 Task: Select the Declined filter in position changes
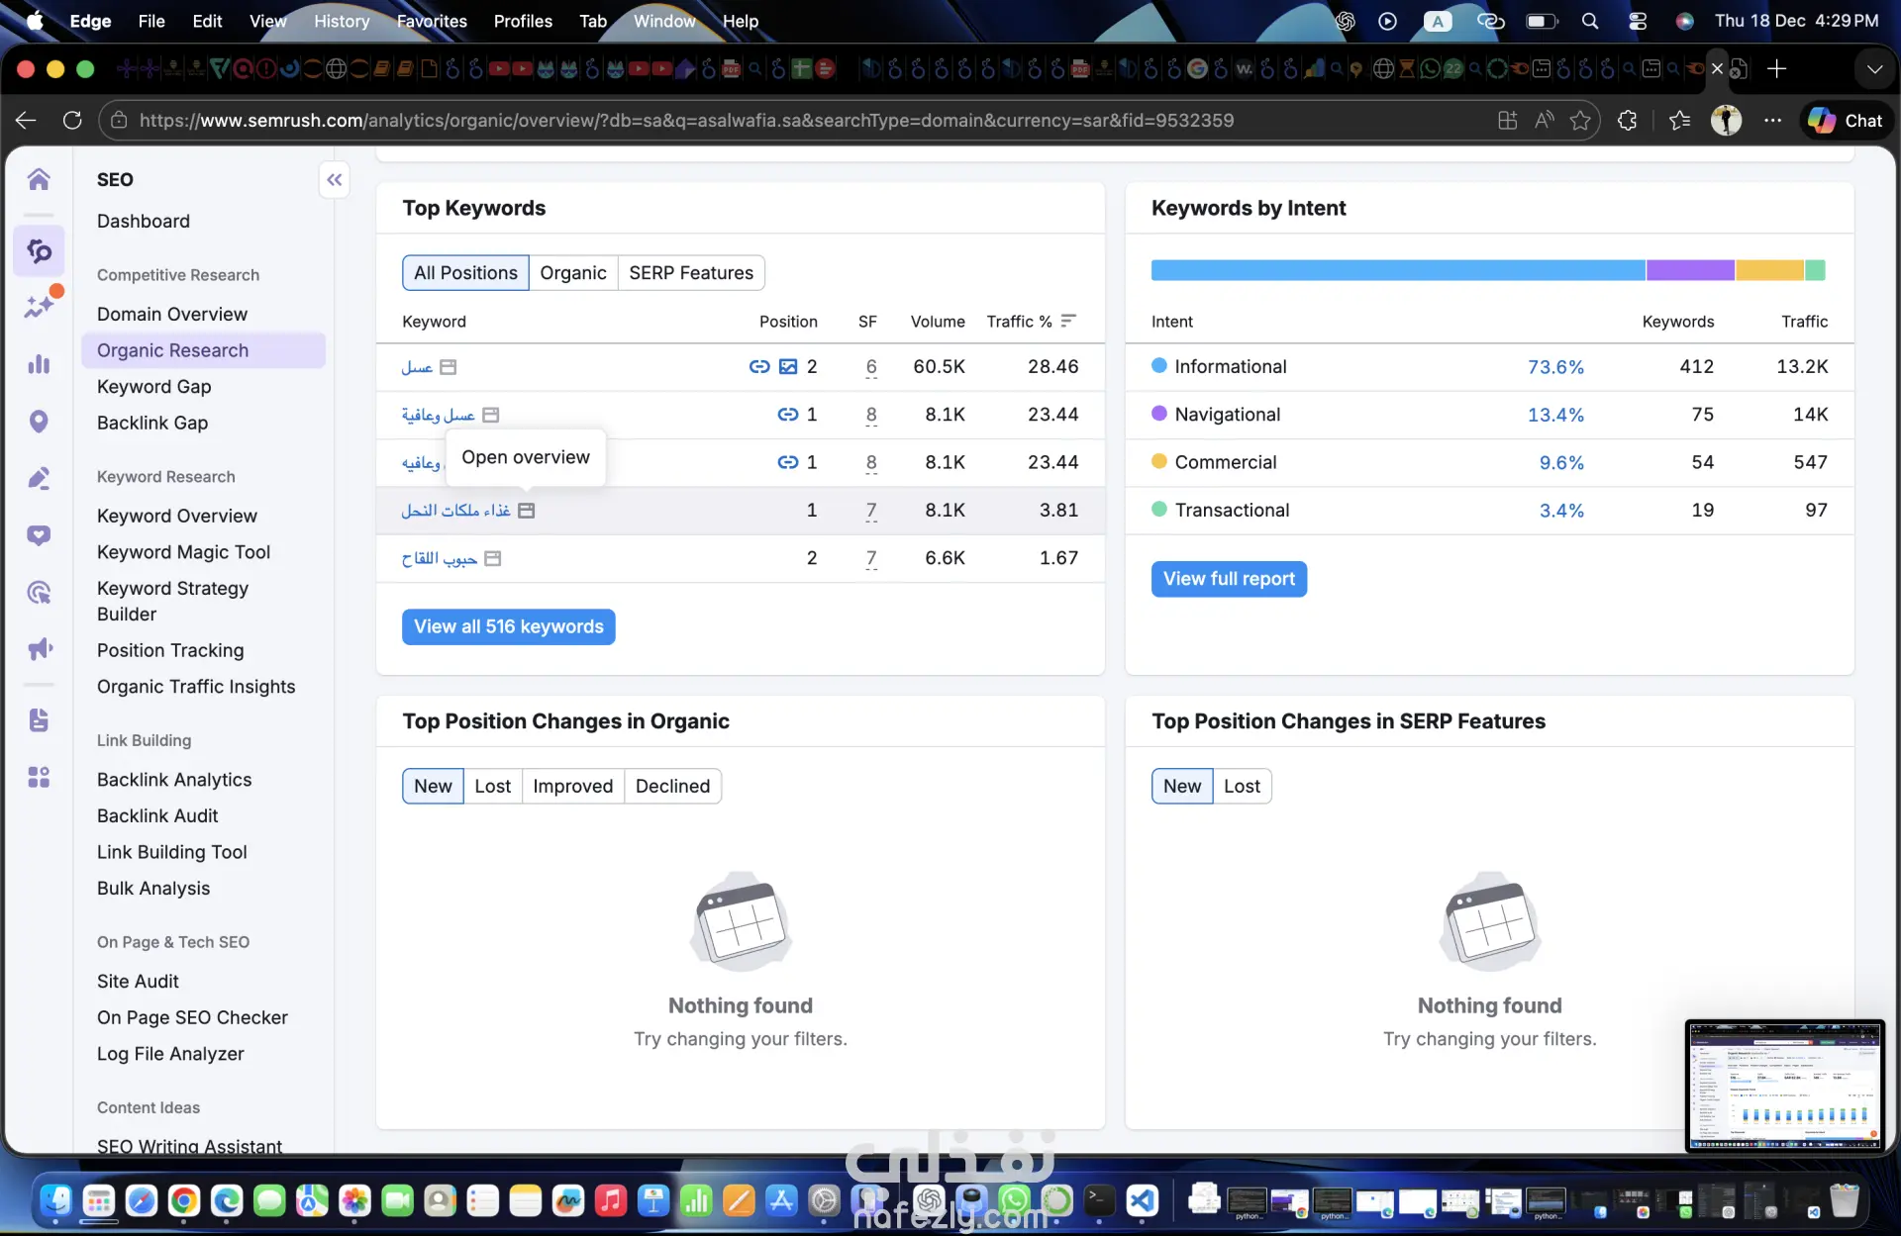point(672,787)
